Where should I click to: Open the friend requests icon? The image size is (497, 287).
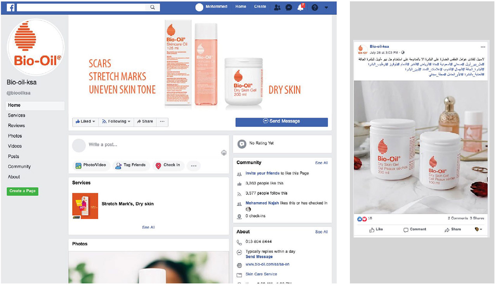coord(277,7)
